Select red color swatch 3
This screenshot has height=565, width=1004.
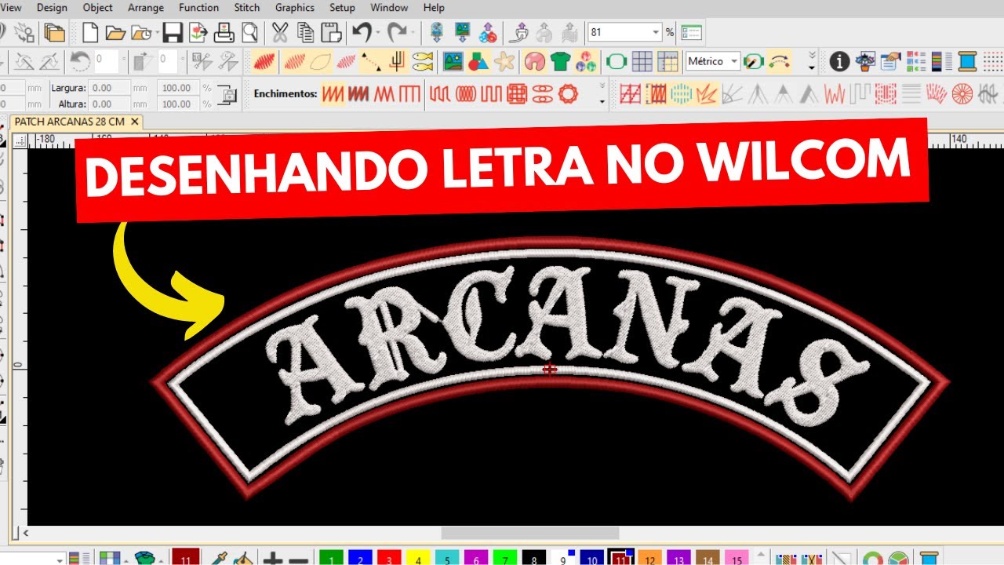click(x=389, y=558)
